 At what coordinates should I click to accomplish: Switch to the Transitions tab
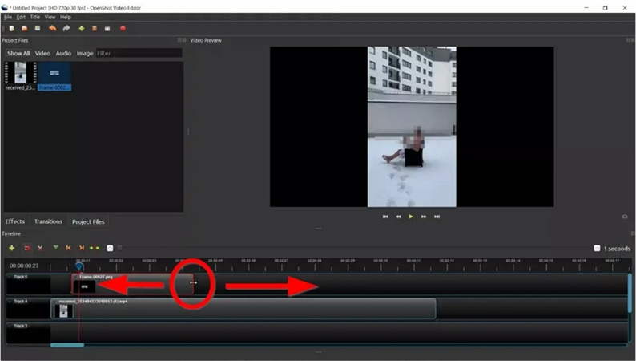(48, 221)
